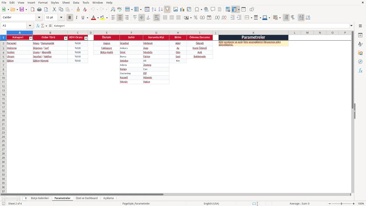Click the zoom-out minus button in the status bar
366x206 pixels.
pos(330,204)
